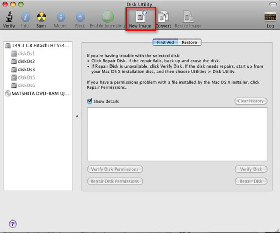Viewport: 280px width, 233px height.
Task: Click the Enable Journaling icon
Action: click(107, 17)
